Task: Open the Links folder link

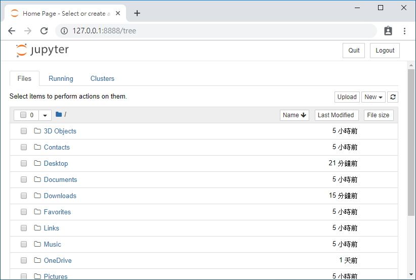Action: point(52,228)
